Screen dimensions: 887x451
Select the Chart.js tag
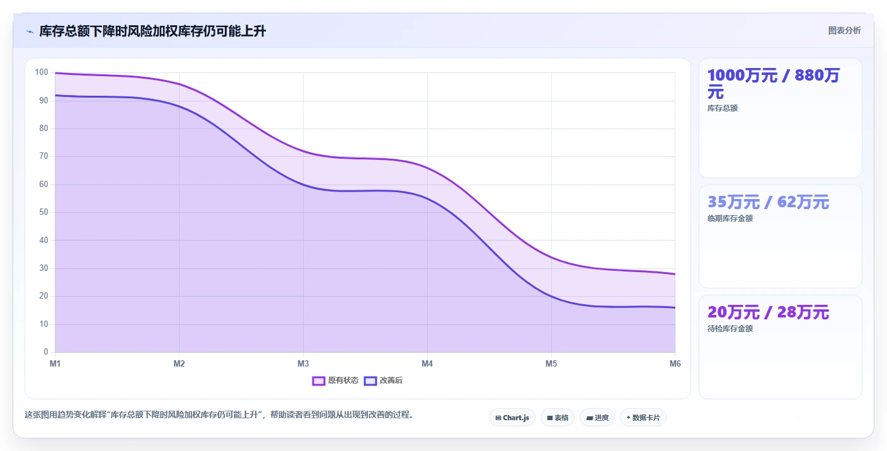pyautogui.click(x=512, y=418)
